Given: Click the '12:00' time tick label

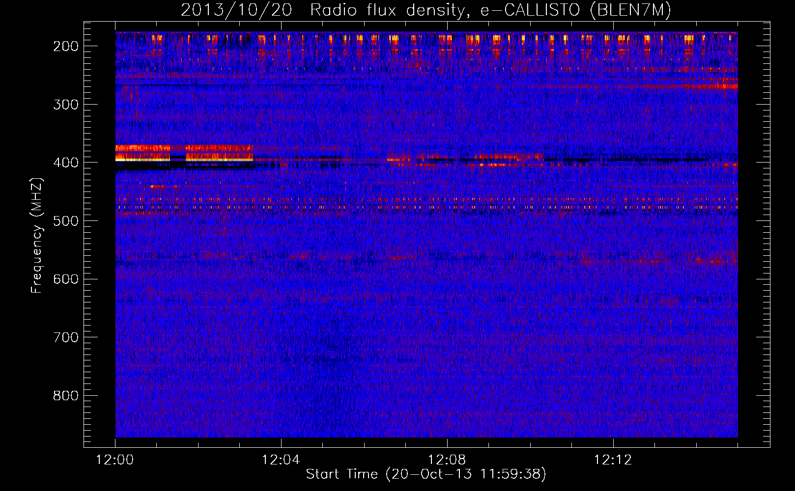Looking at the screenshot, I should click(115, 460).
